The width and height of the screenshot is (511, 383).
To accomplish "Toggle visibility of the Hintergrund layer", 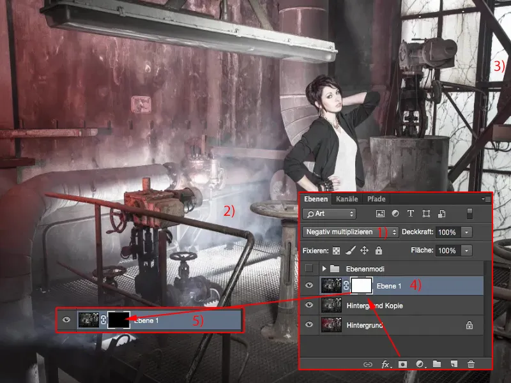I will point(309,324).
